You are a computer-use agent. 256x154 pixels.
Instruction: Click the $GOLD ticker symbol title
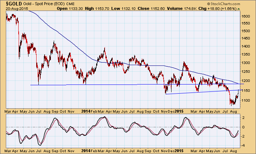click(x=12, y=4)
